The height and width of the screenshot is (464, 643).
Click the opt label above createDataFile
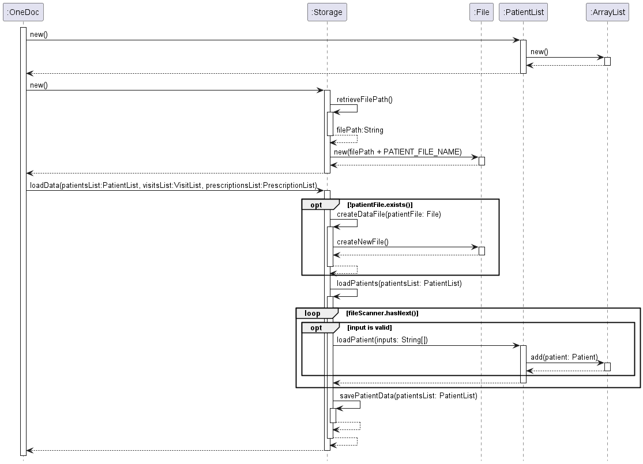(x=316, y=205)
